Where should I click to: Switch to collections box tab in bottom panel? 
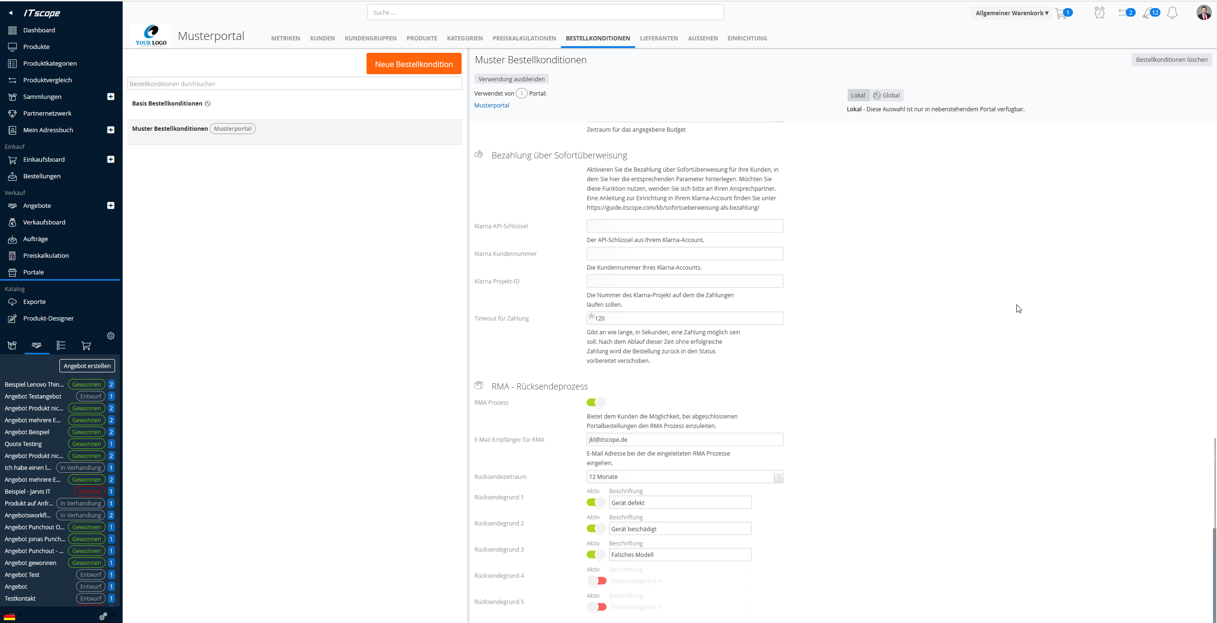click(x=12, y=345)
